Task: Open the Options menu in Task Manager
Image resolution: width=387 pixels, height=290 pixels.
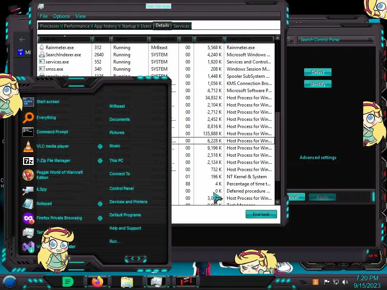Action: point(61,16)
